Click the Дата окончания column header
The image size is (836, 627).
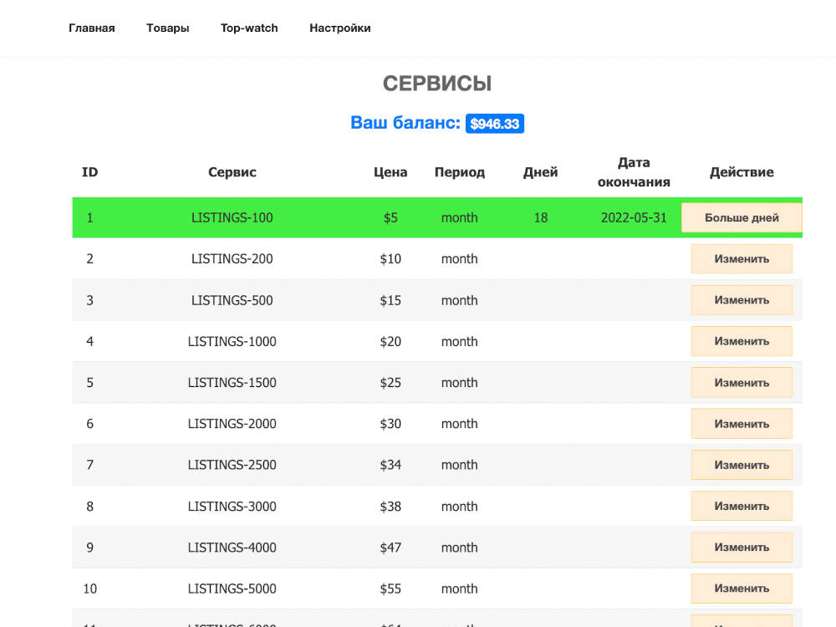[634, 172]
